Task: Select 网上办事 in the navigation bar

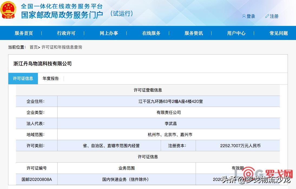Action: pos(109,33)
